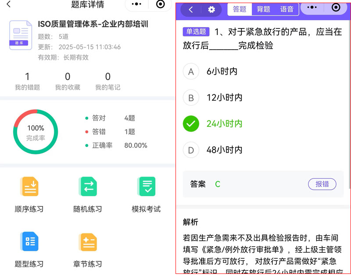Tap the 正确率 80.00% value
The height and width of the screenshot is (277, 351).
coord(136,146)
